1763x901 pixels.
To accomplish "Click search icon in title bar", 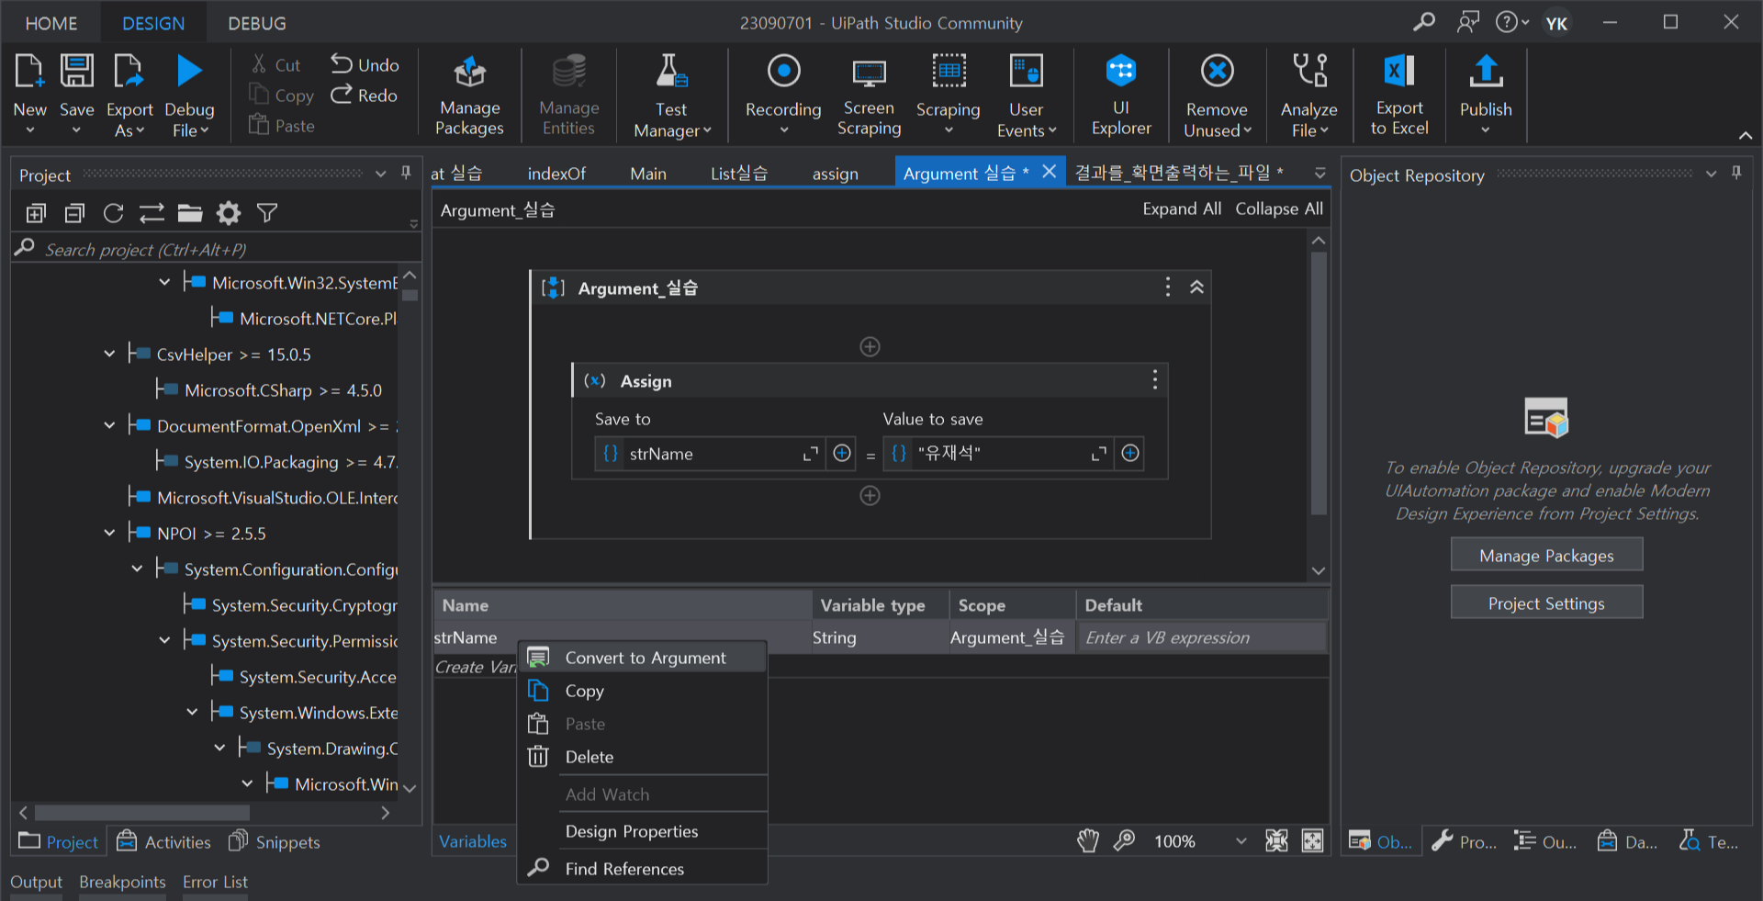I will coord(1424,22).
